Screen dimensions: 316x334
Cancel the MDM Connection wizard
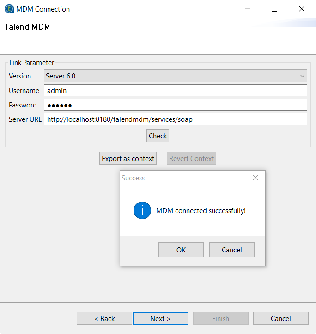[280, 318]
